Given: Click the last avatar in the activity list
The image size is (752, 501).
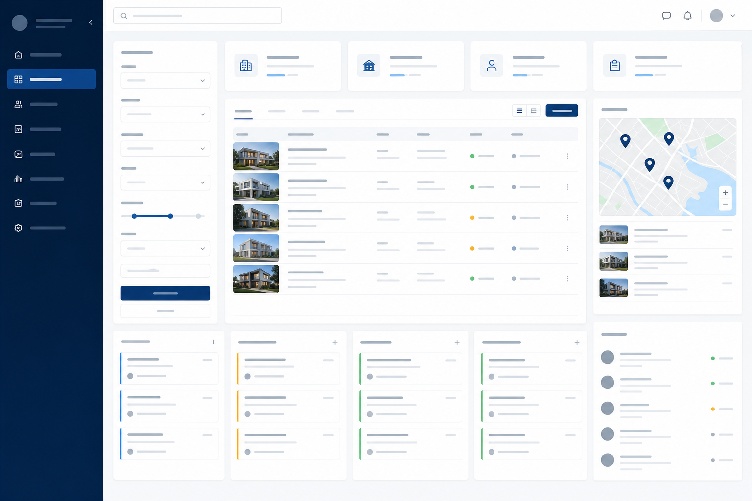Looking at the screenshot, I should tap(608, 460).
